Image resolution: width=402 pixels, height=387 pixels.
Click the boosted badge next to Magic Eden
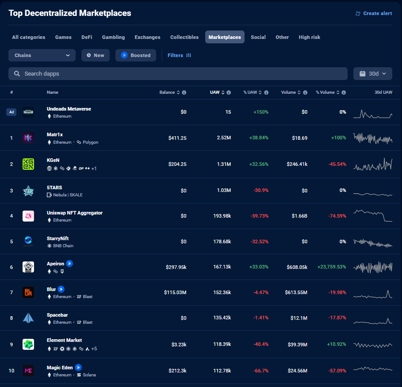point(78,368)
